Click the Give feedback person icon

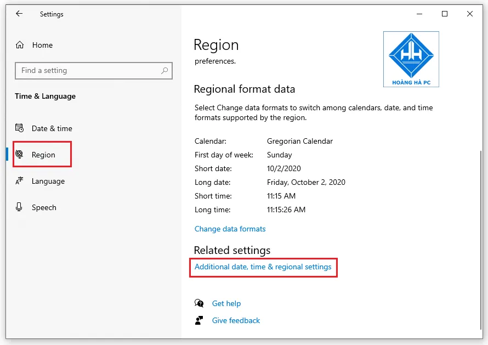[198, 320]
